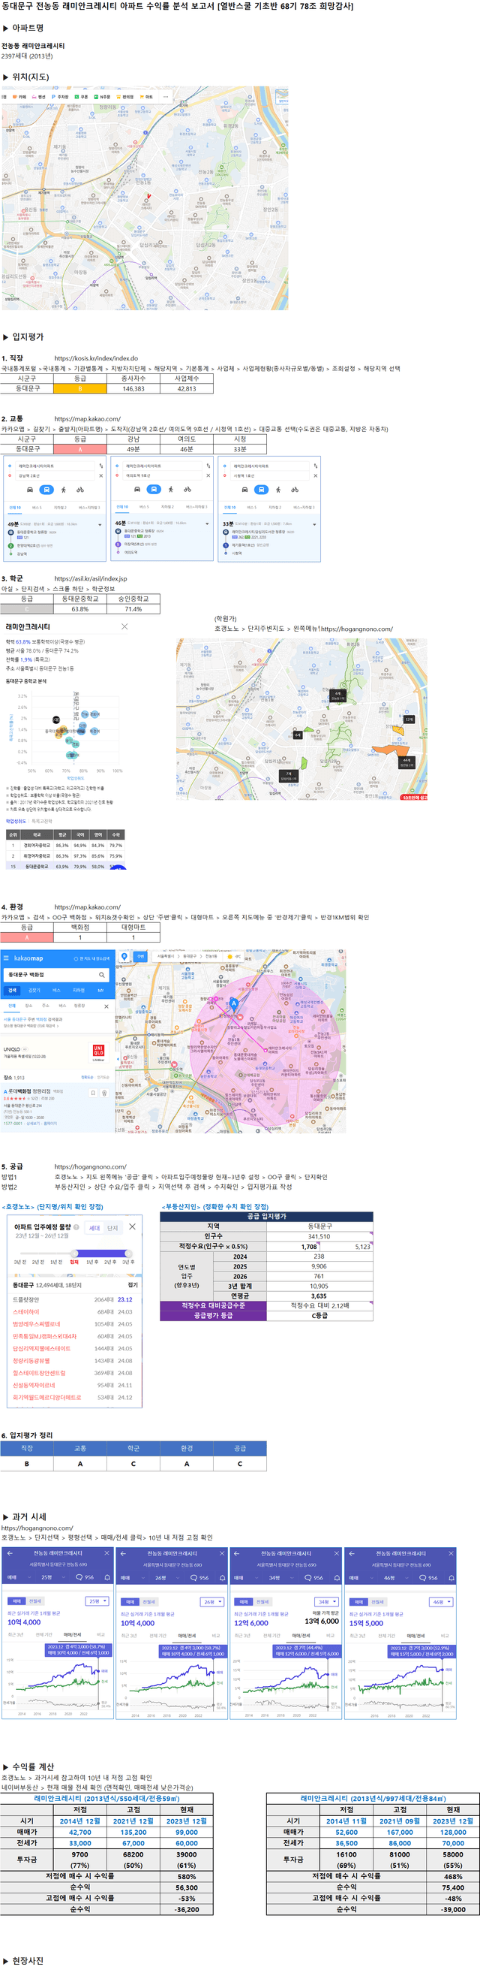Switch supply view toggle to 세대
Image resolution: width=480 pixels, height=1967 pixels.
pyautogui.click(x=94, y=1228)
